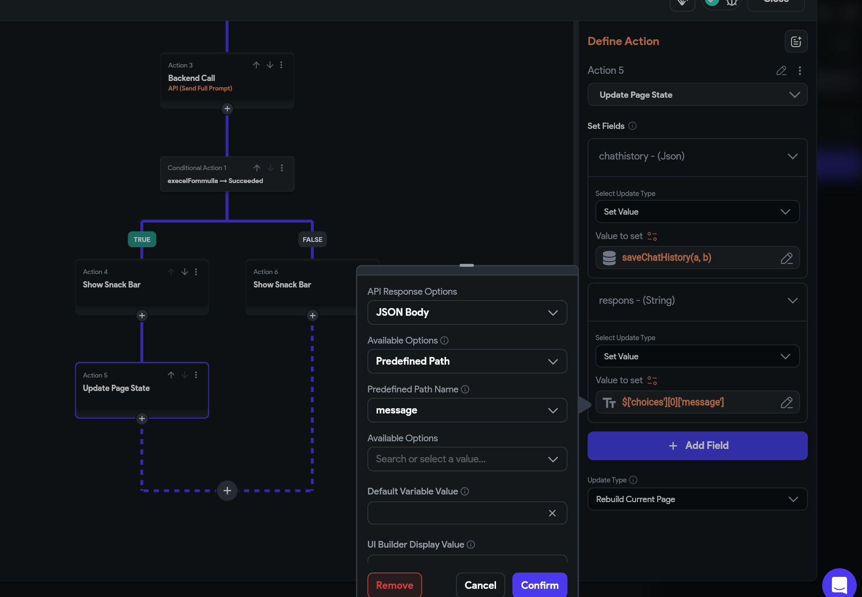Clear the Default Variable Value field

pos(552,513)
